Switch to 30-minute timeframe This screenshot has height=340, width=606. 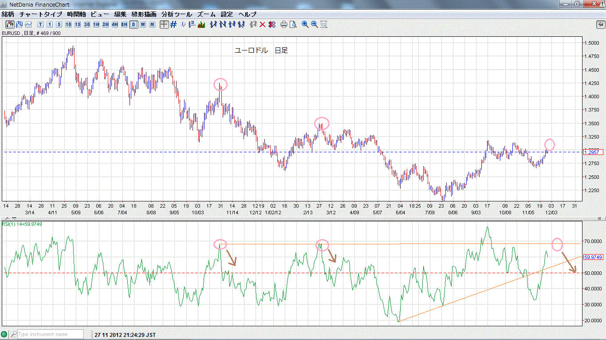click(x=87, y=24)
